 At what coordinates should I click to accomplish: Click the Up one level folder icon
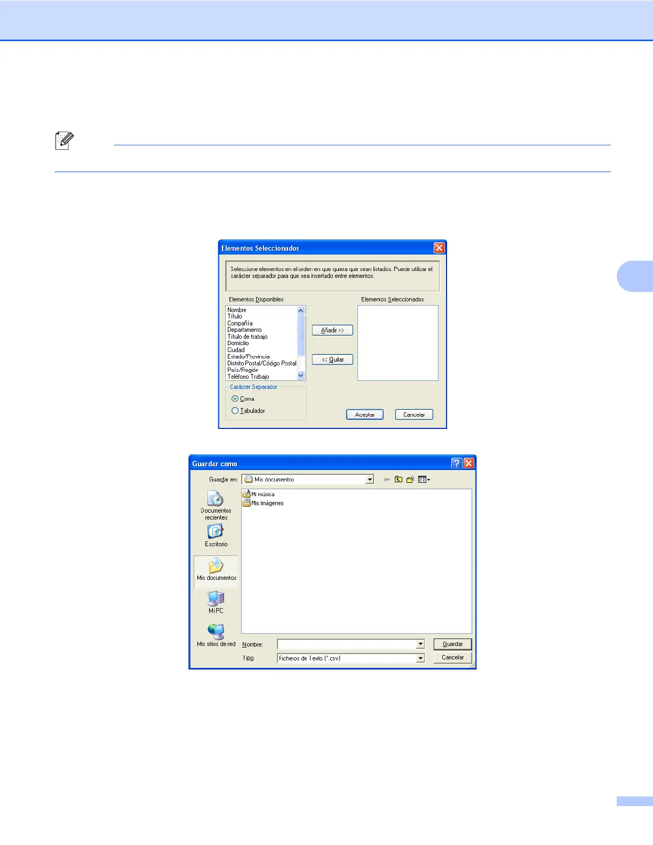pyautogui.click(x=399, y=480)
